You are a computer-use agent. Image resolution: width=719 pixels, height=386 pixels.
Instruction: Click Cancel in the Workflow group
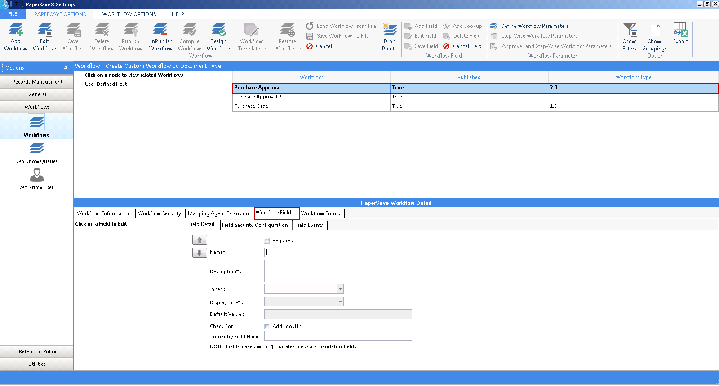point(319,46)
